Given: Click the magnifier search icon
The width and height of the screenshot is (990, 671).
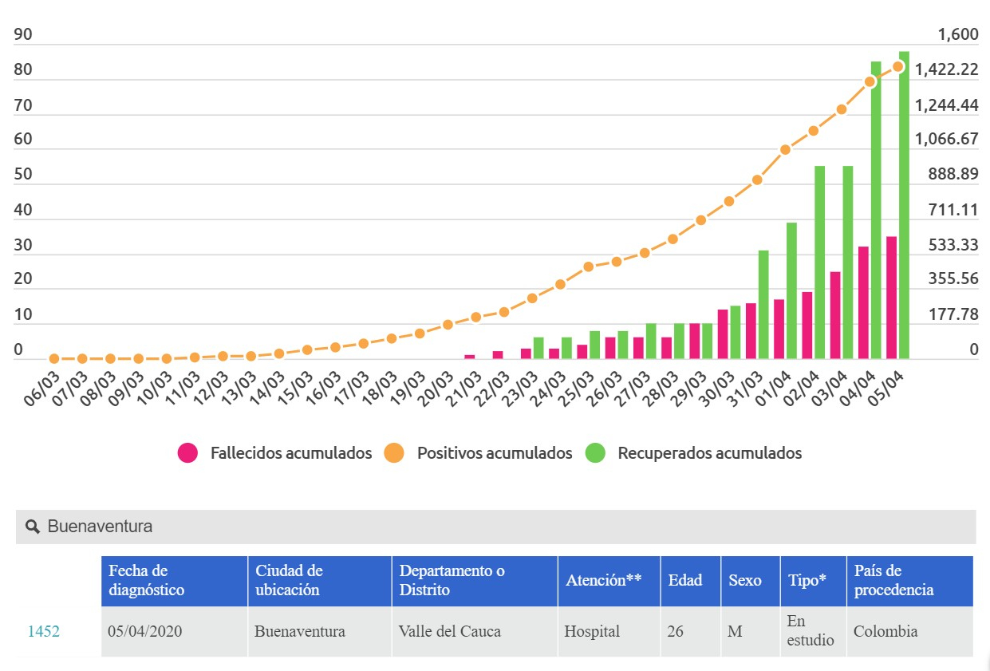Looking at the screenshot, I should (33, 527).
